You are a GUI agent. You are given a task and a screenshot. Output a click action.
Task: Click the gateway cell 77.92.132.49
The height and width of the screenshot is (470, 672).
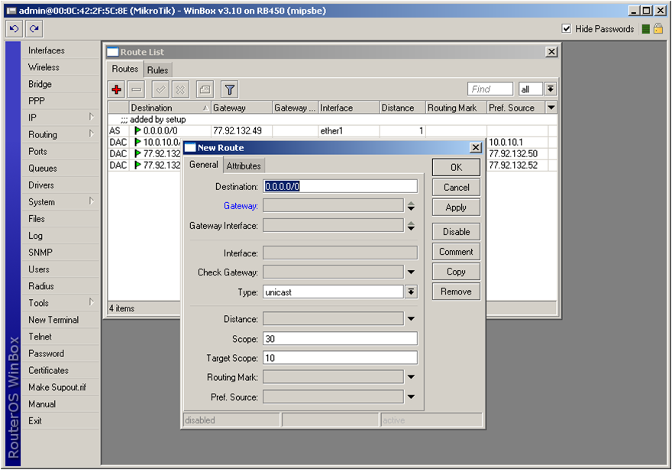(237, 130)
